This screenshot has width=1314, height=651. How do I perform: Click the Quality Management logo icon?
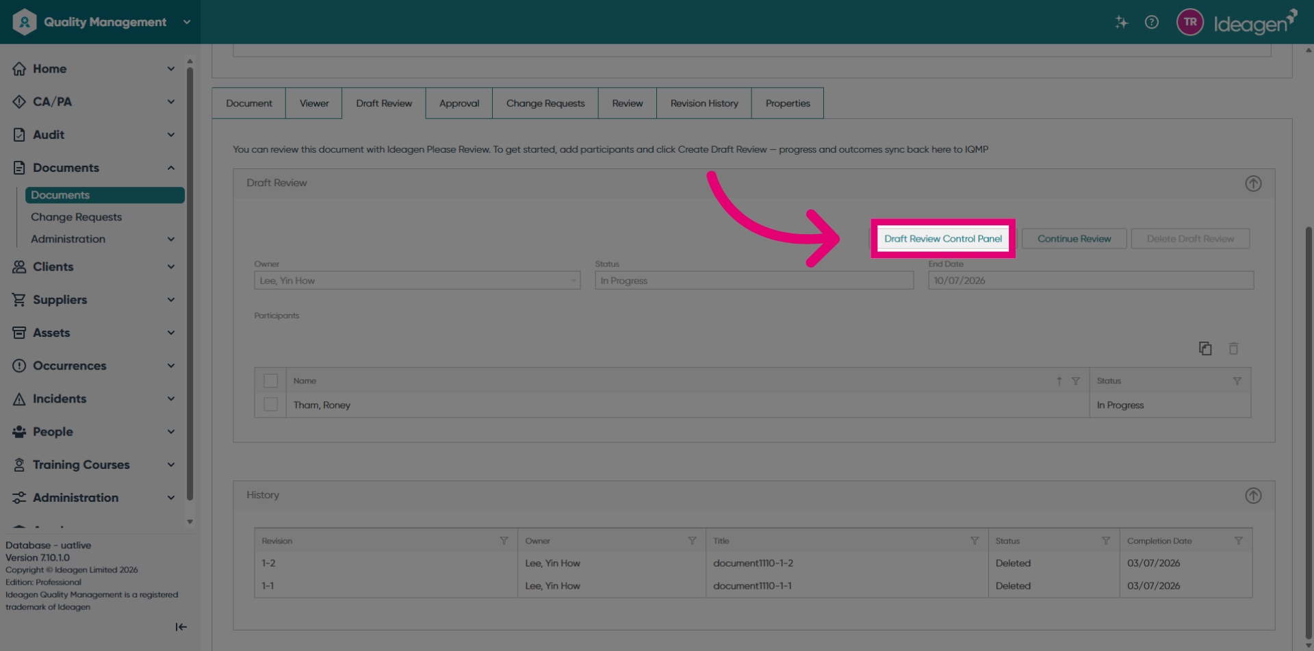click(x=25, y=22)
